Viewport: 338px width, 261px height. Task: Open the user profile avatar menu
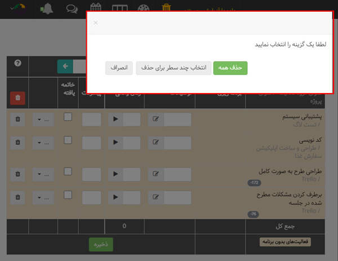pyautogui.click(x=18, y=8)
